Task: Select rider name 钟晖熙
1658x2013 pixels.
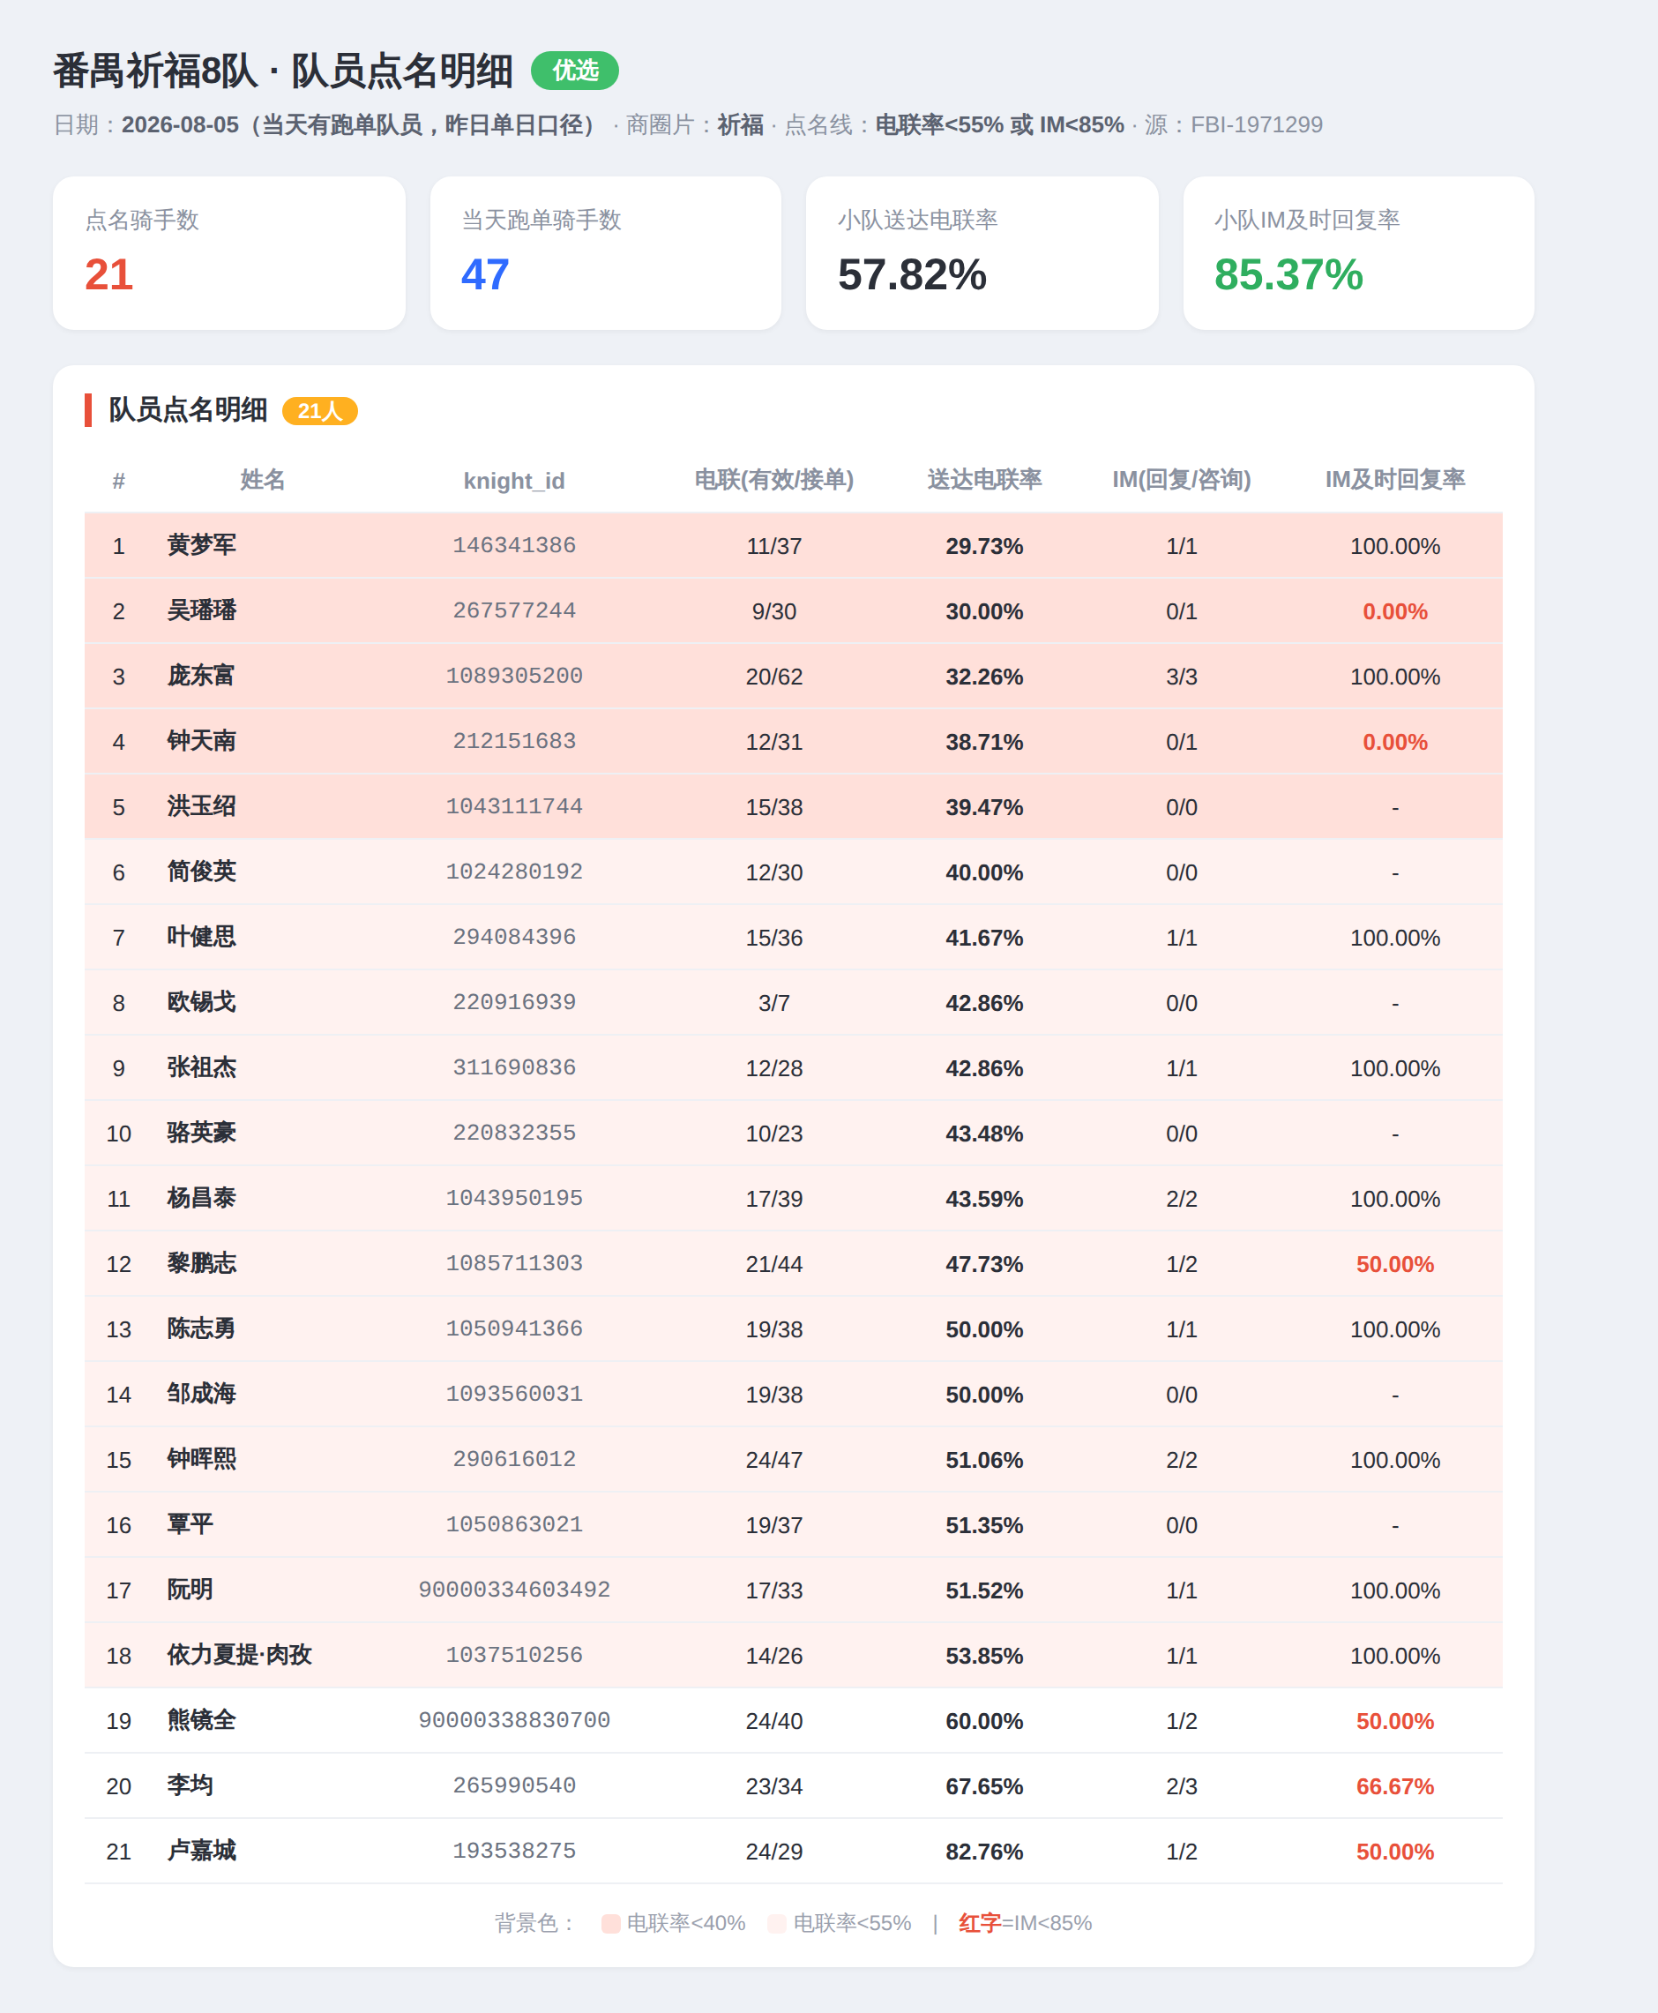Action: coord(202,1459)
